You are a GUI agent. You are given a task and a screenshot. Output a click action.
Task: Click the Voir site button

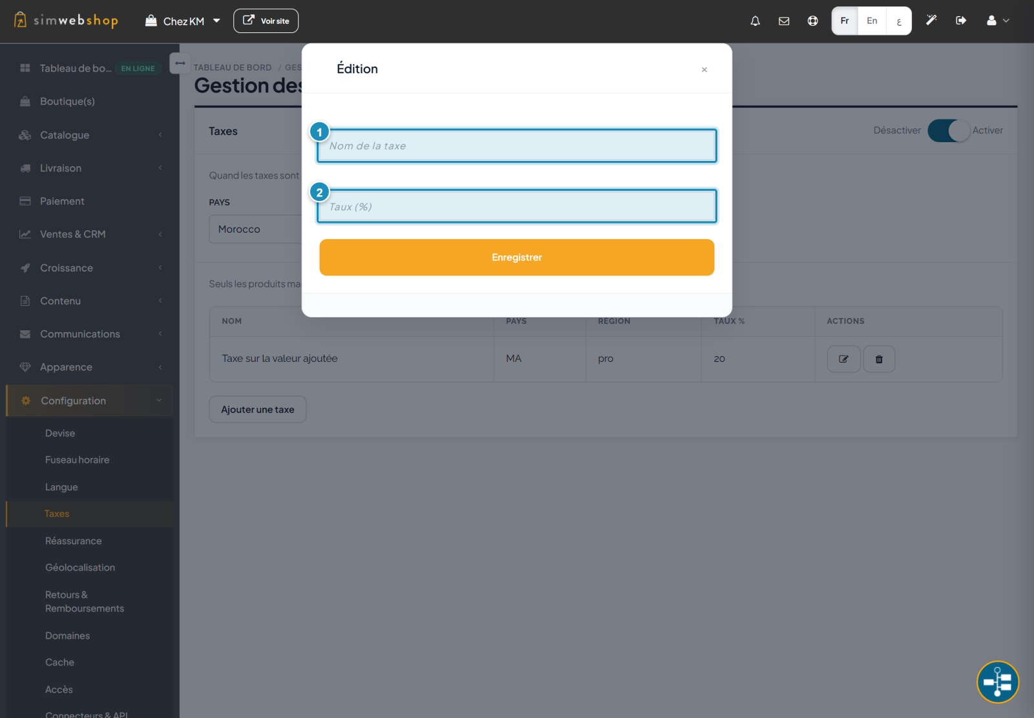coord(266,21)
